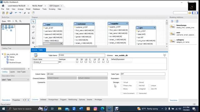Select the note tool in the diagram palette
The height and width of the screenshot is (112, 200).
[33, 43]
